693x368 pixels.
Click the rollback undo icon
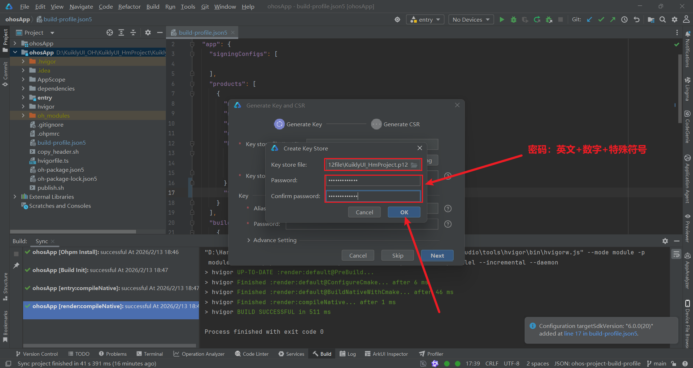click(636, 19)
